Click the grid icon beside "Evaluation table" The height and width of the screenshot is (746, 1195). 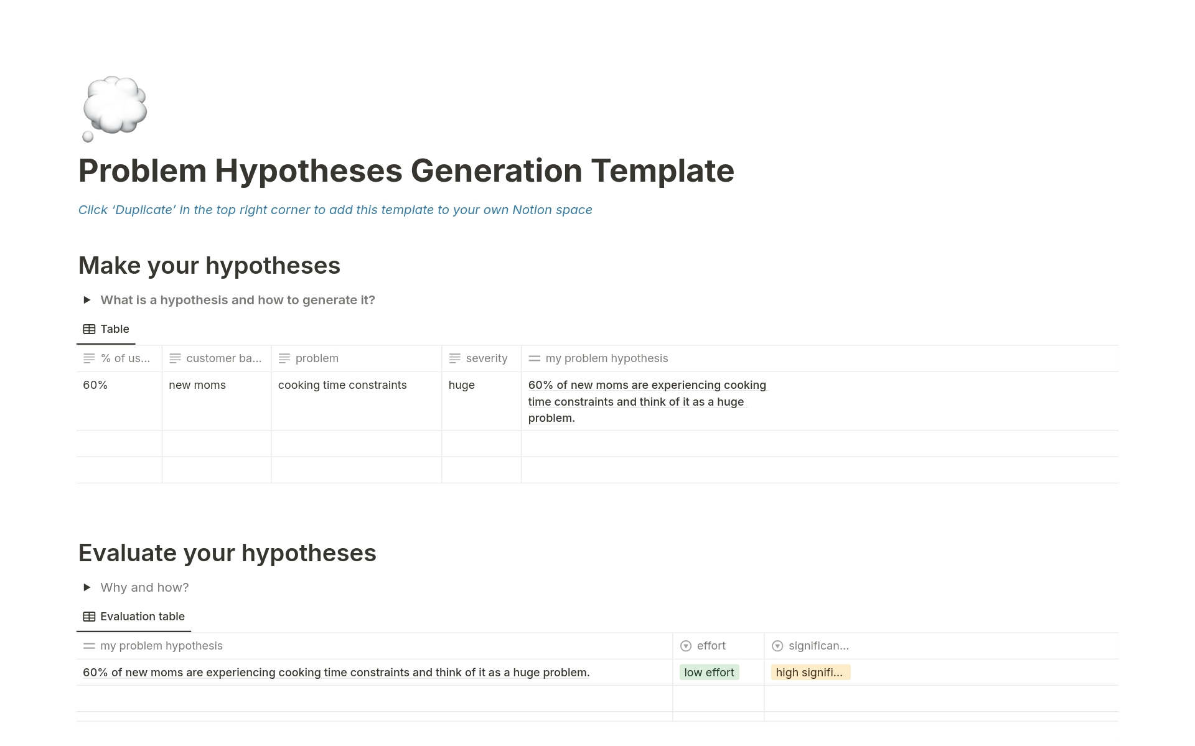tap(89, 616)
